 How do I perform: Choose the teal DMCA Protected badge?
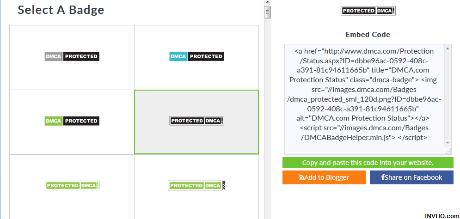[x=196, y=56]
